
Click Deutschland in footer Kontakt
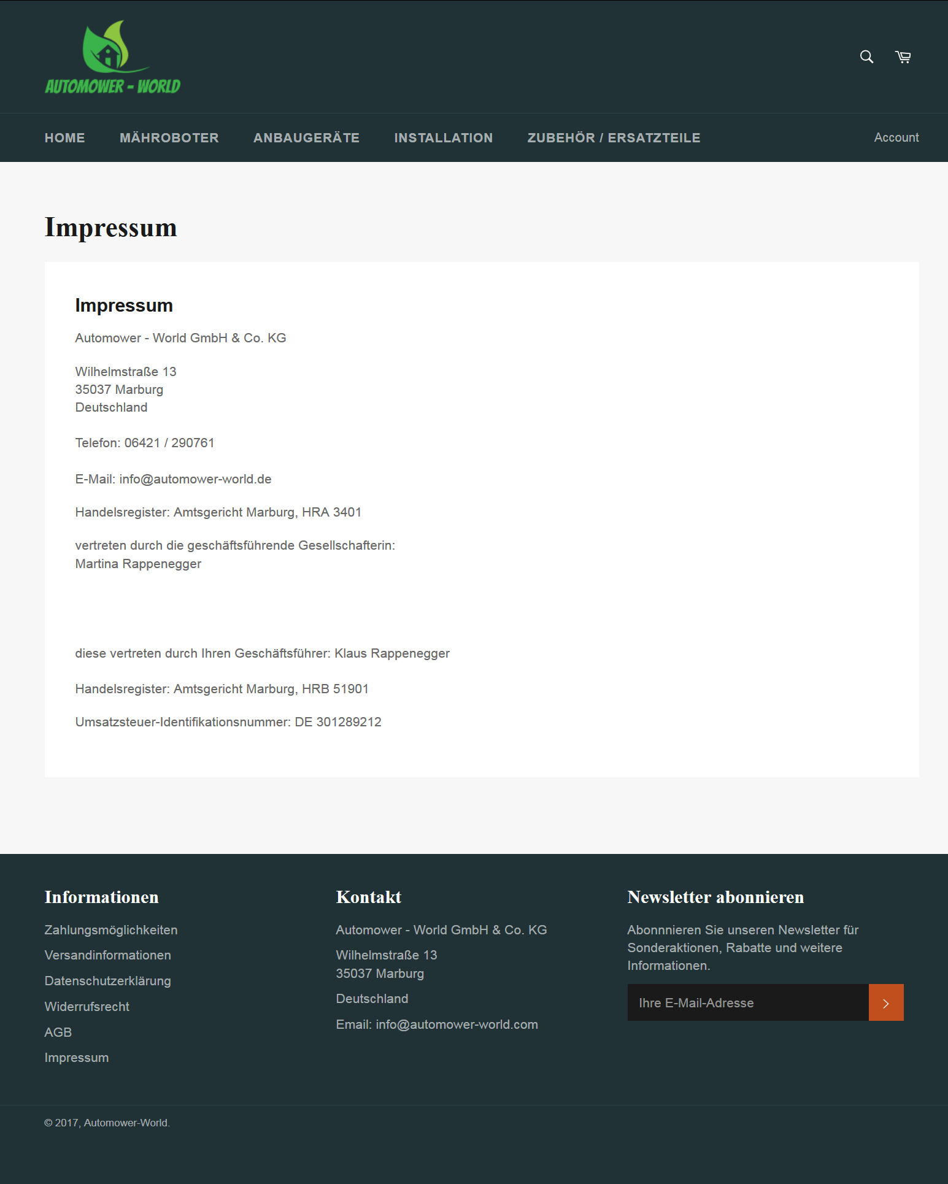[372, 999]
